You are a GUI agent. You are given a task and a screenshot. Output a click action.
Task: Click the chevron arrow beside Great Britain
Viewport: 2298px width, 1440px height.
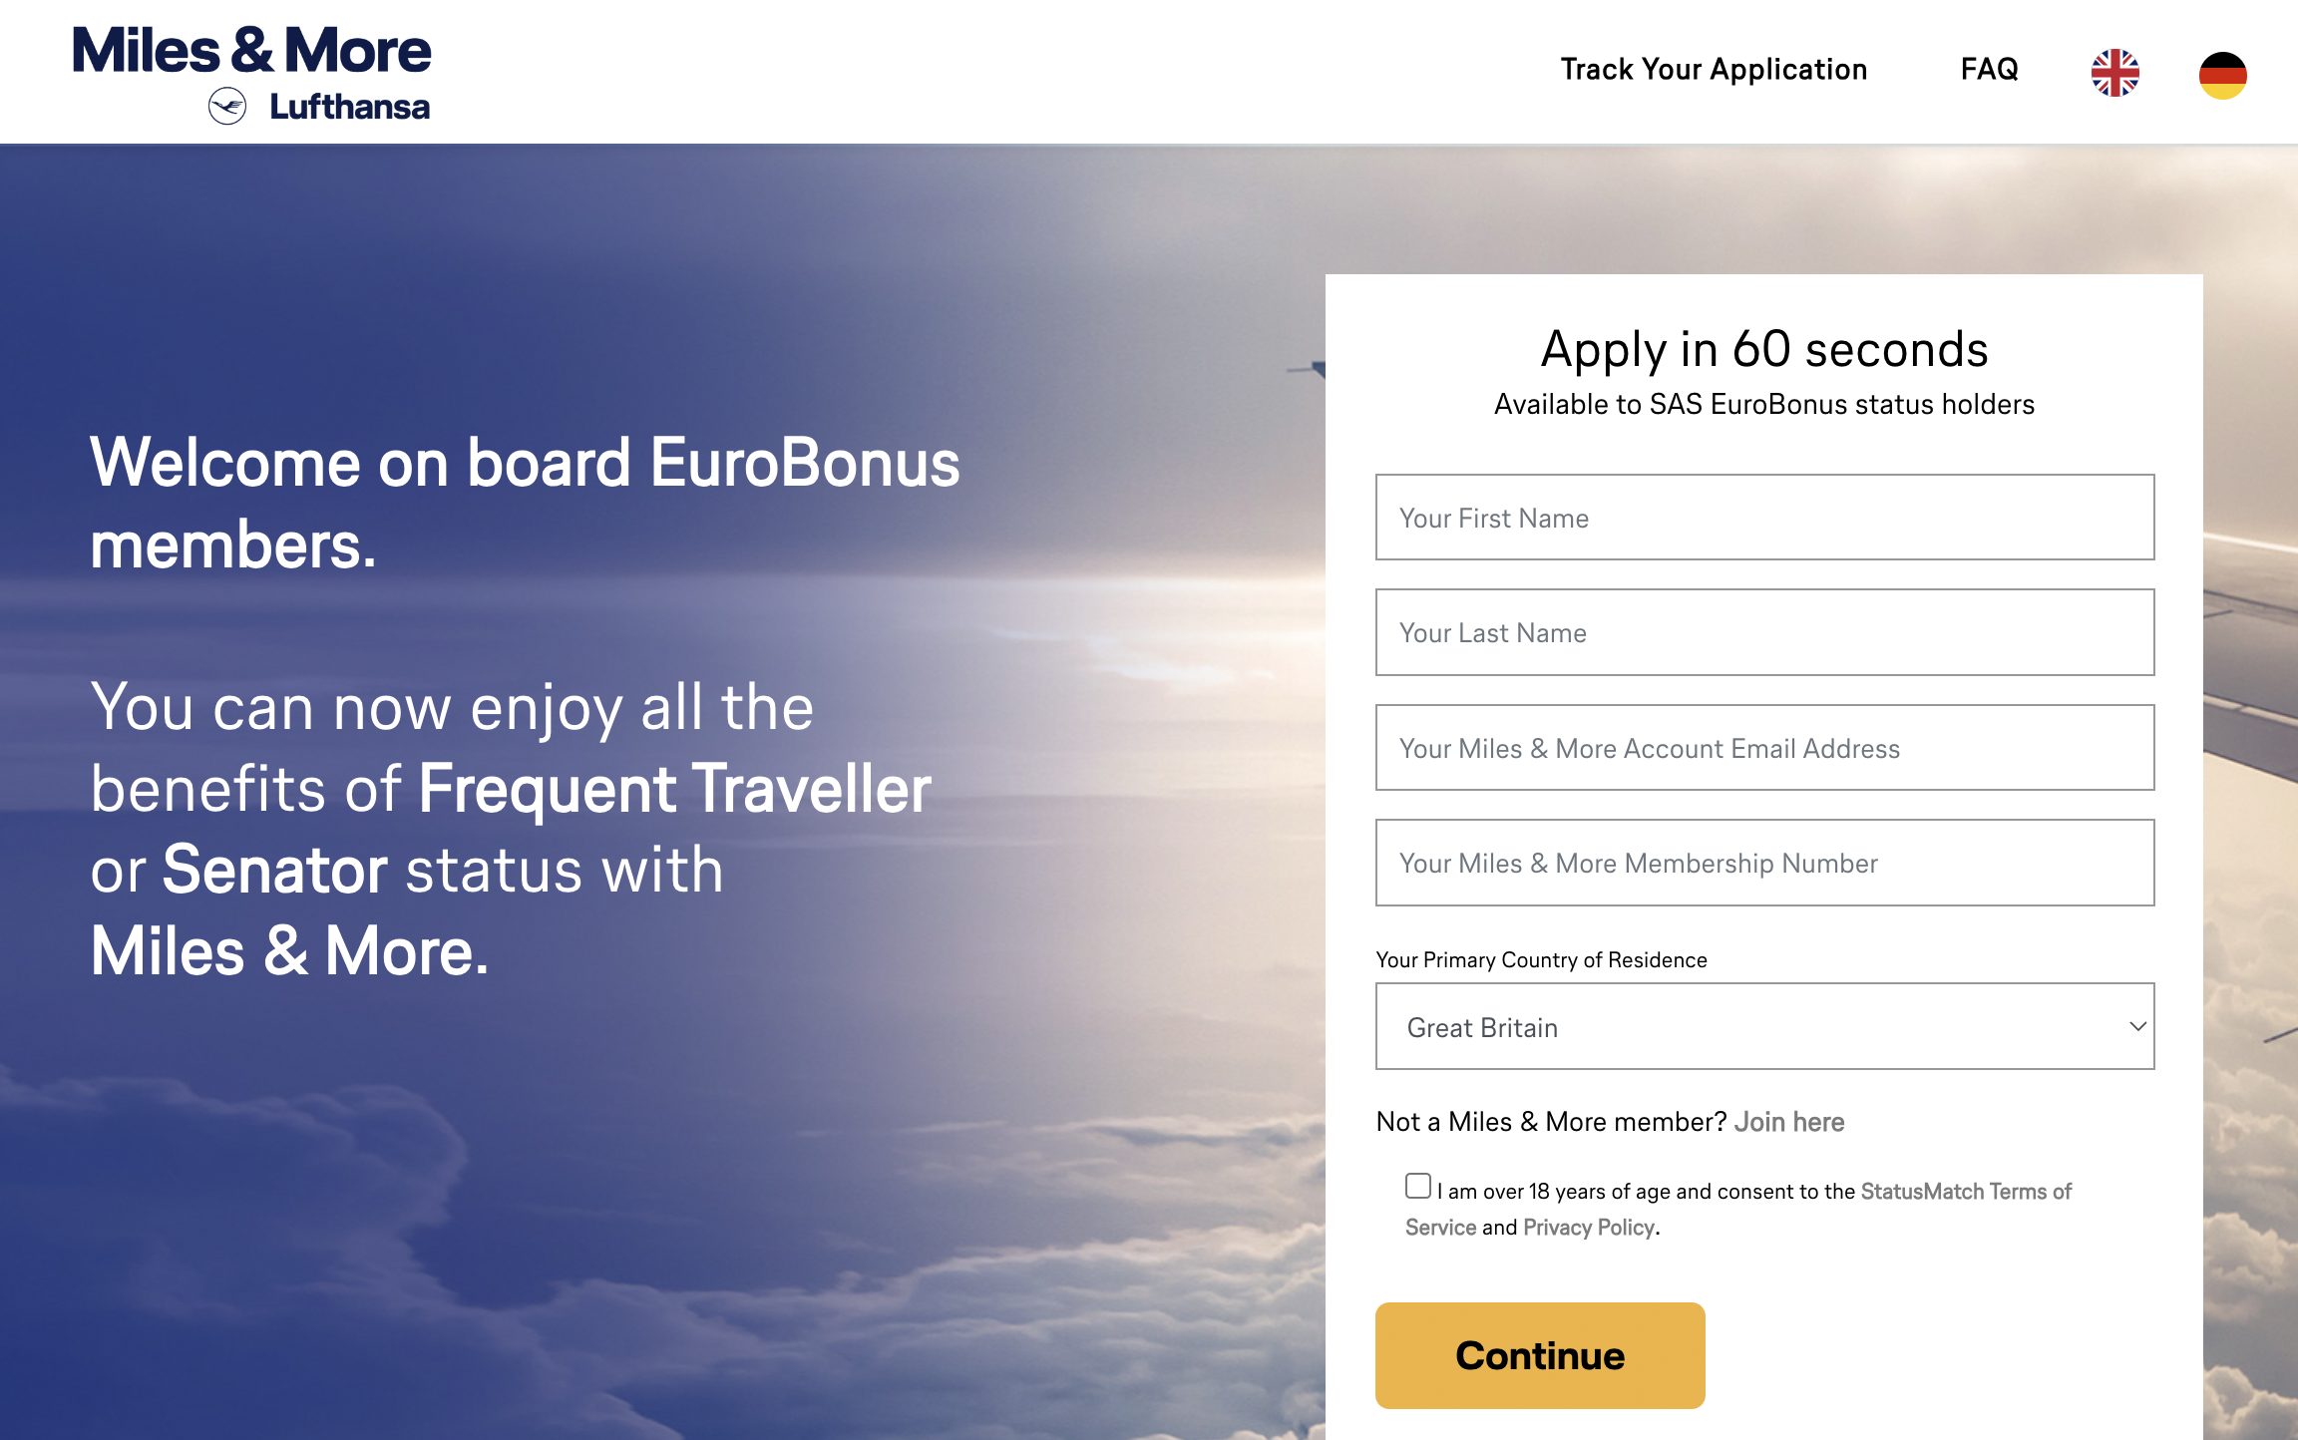(2137, 1026)
